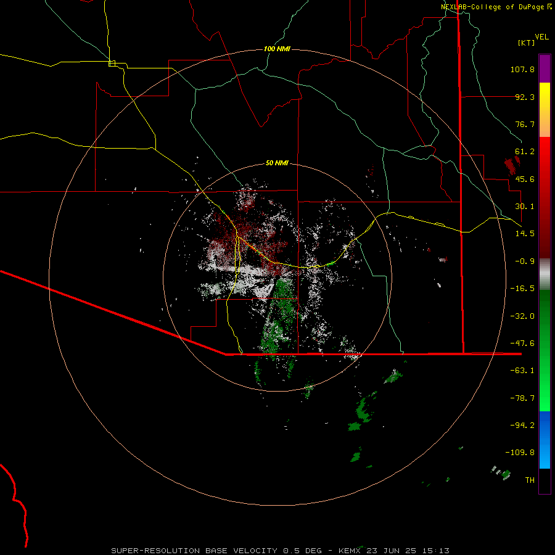Click the 23 JUN 25 15:13 timestamp
Screen dimensions: 555x555
tap(408, 551)
